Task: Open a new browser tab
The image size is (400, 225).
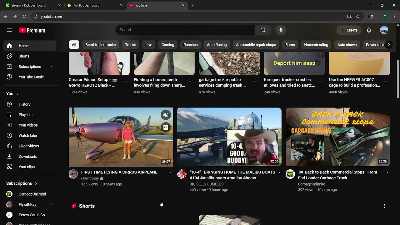Action: pos(193,5)
